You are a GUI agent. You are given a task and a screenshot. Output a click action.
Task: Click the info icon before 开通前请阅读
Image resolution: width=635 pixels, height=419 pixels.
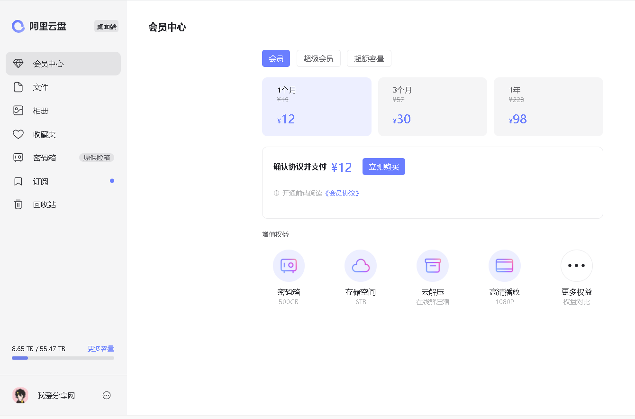(276, 193)
